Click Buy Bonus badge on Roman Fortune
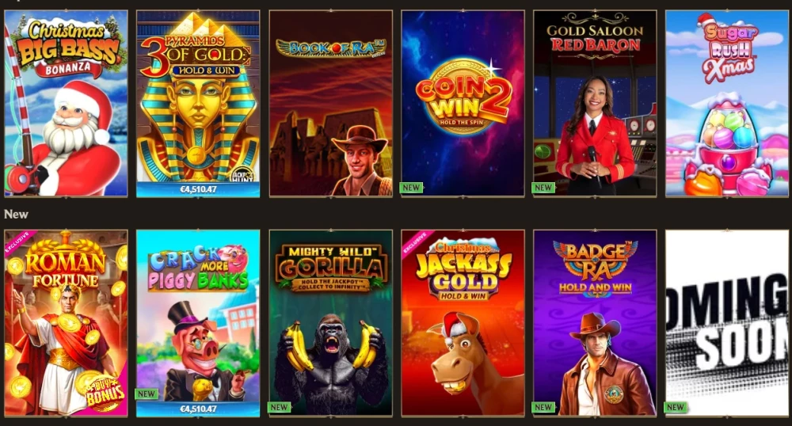The height and width of the screenshot is (426, 792). point(105,394)
